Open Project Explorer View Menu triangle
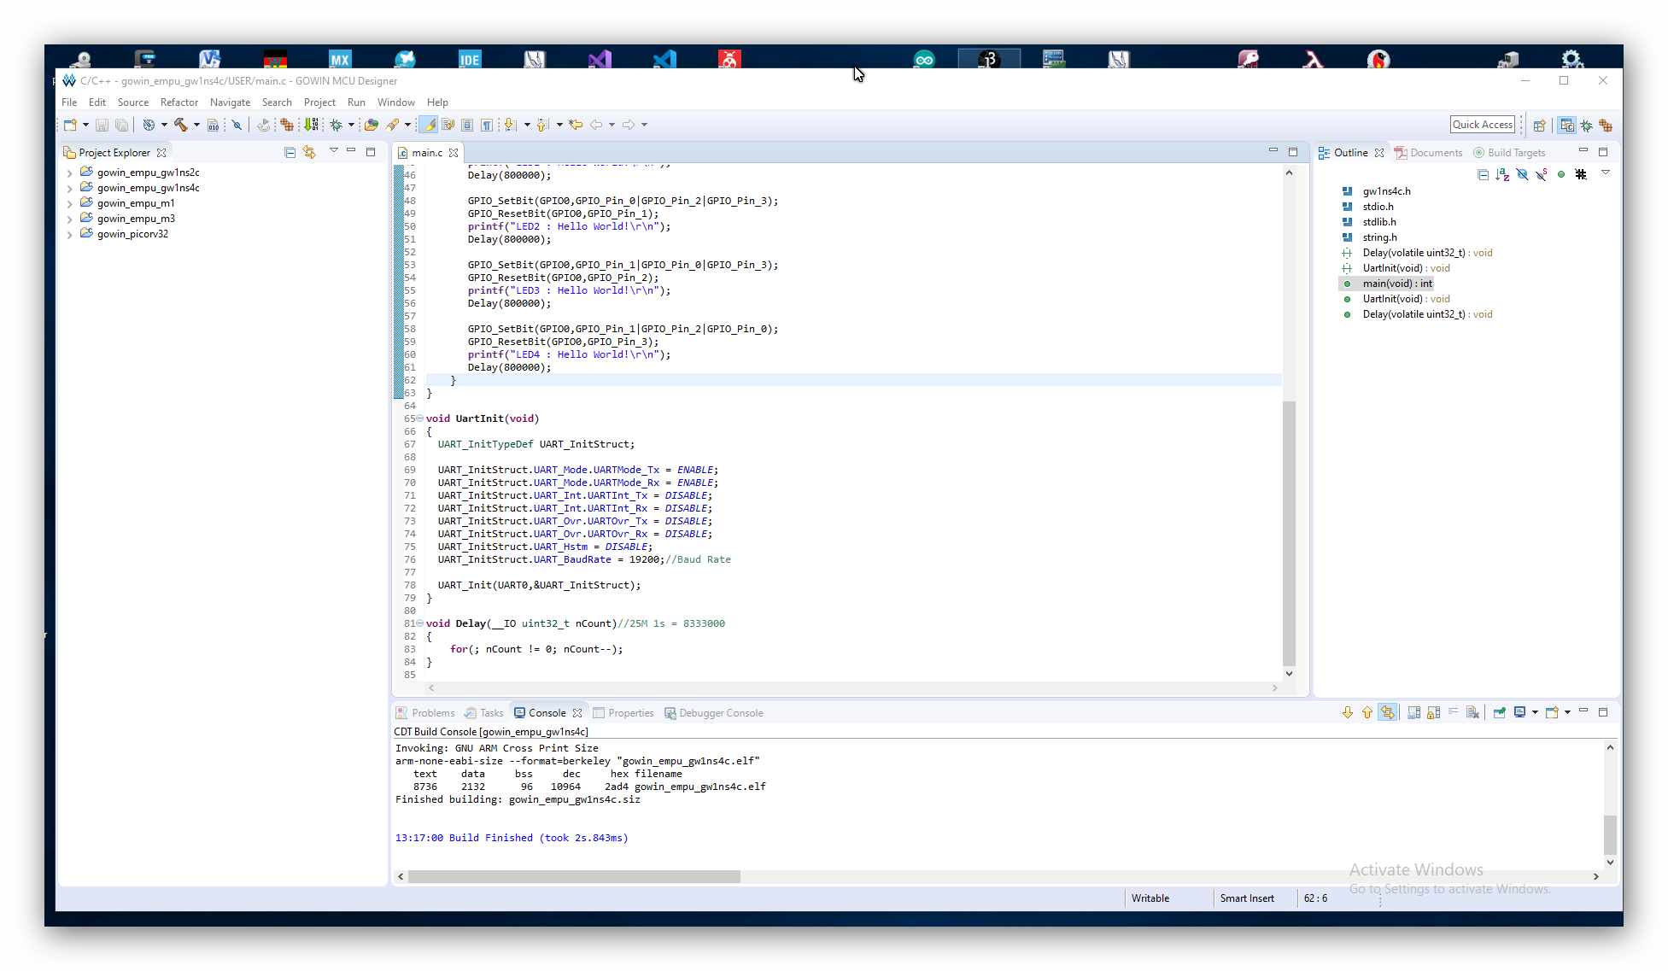The height and width of the screenshot is (971, 1668). 333,151
